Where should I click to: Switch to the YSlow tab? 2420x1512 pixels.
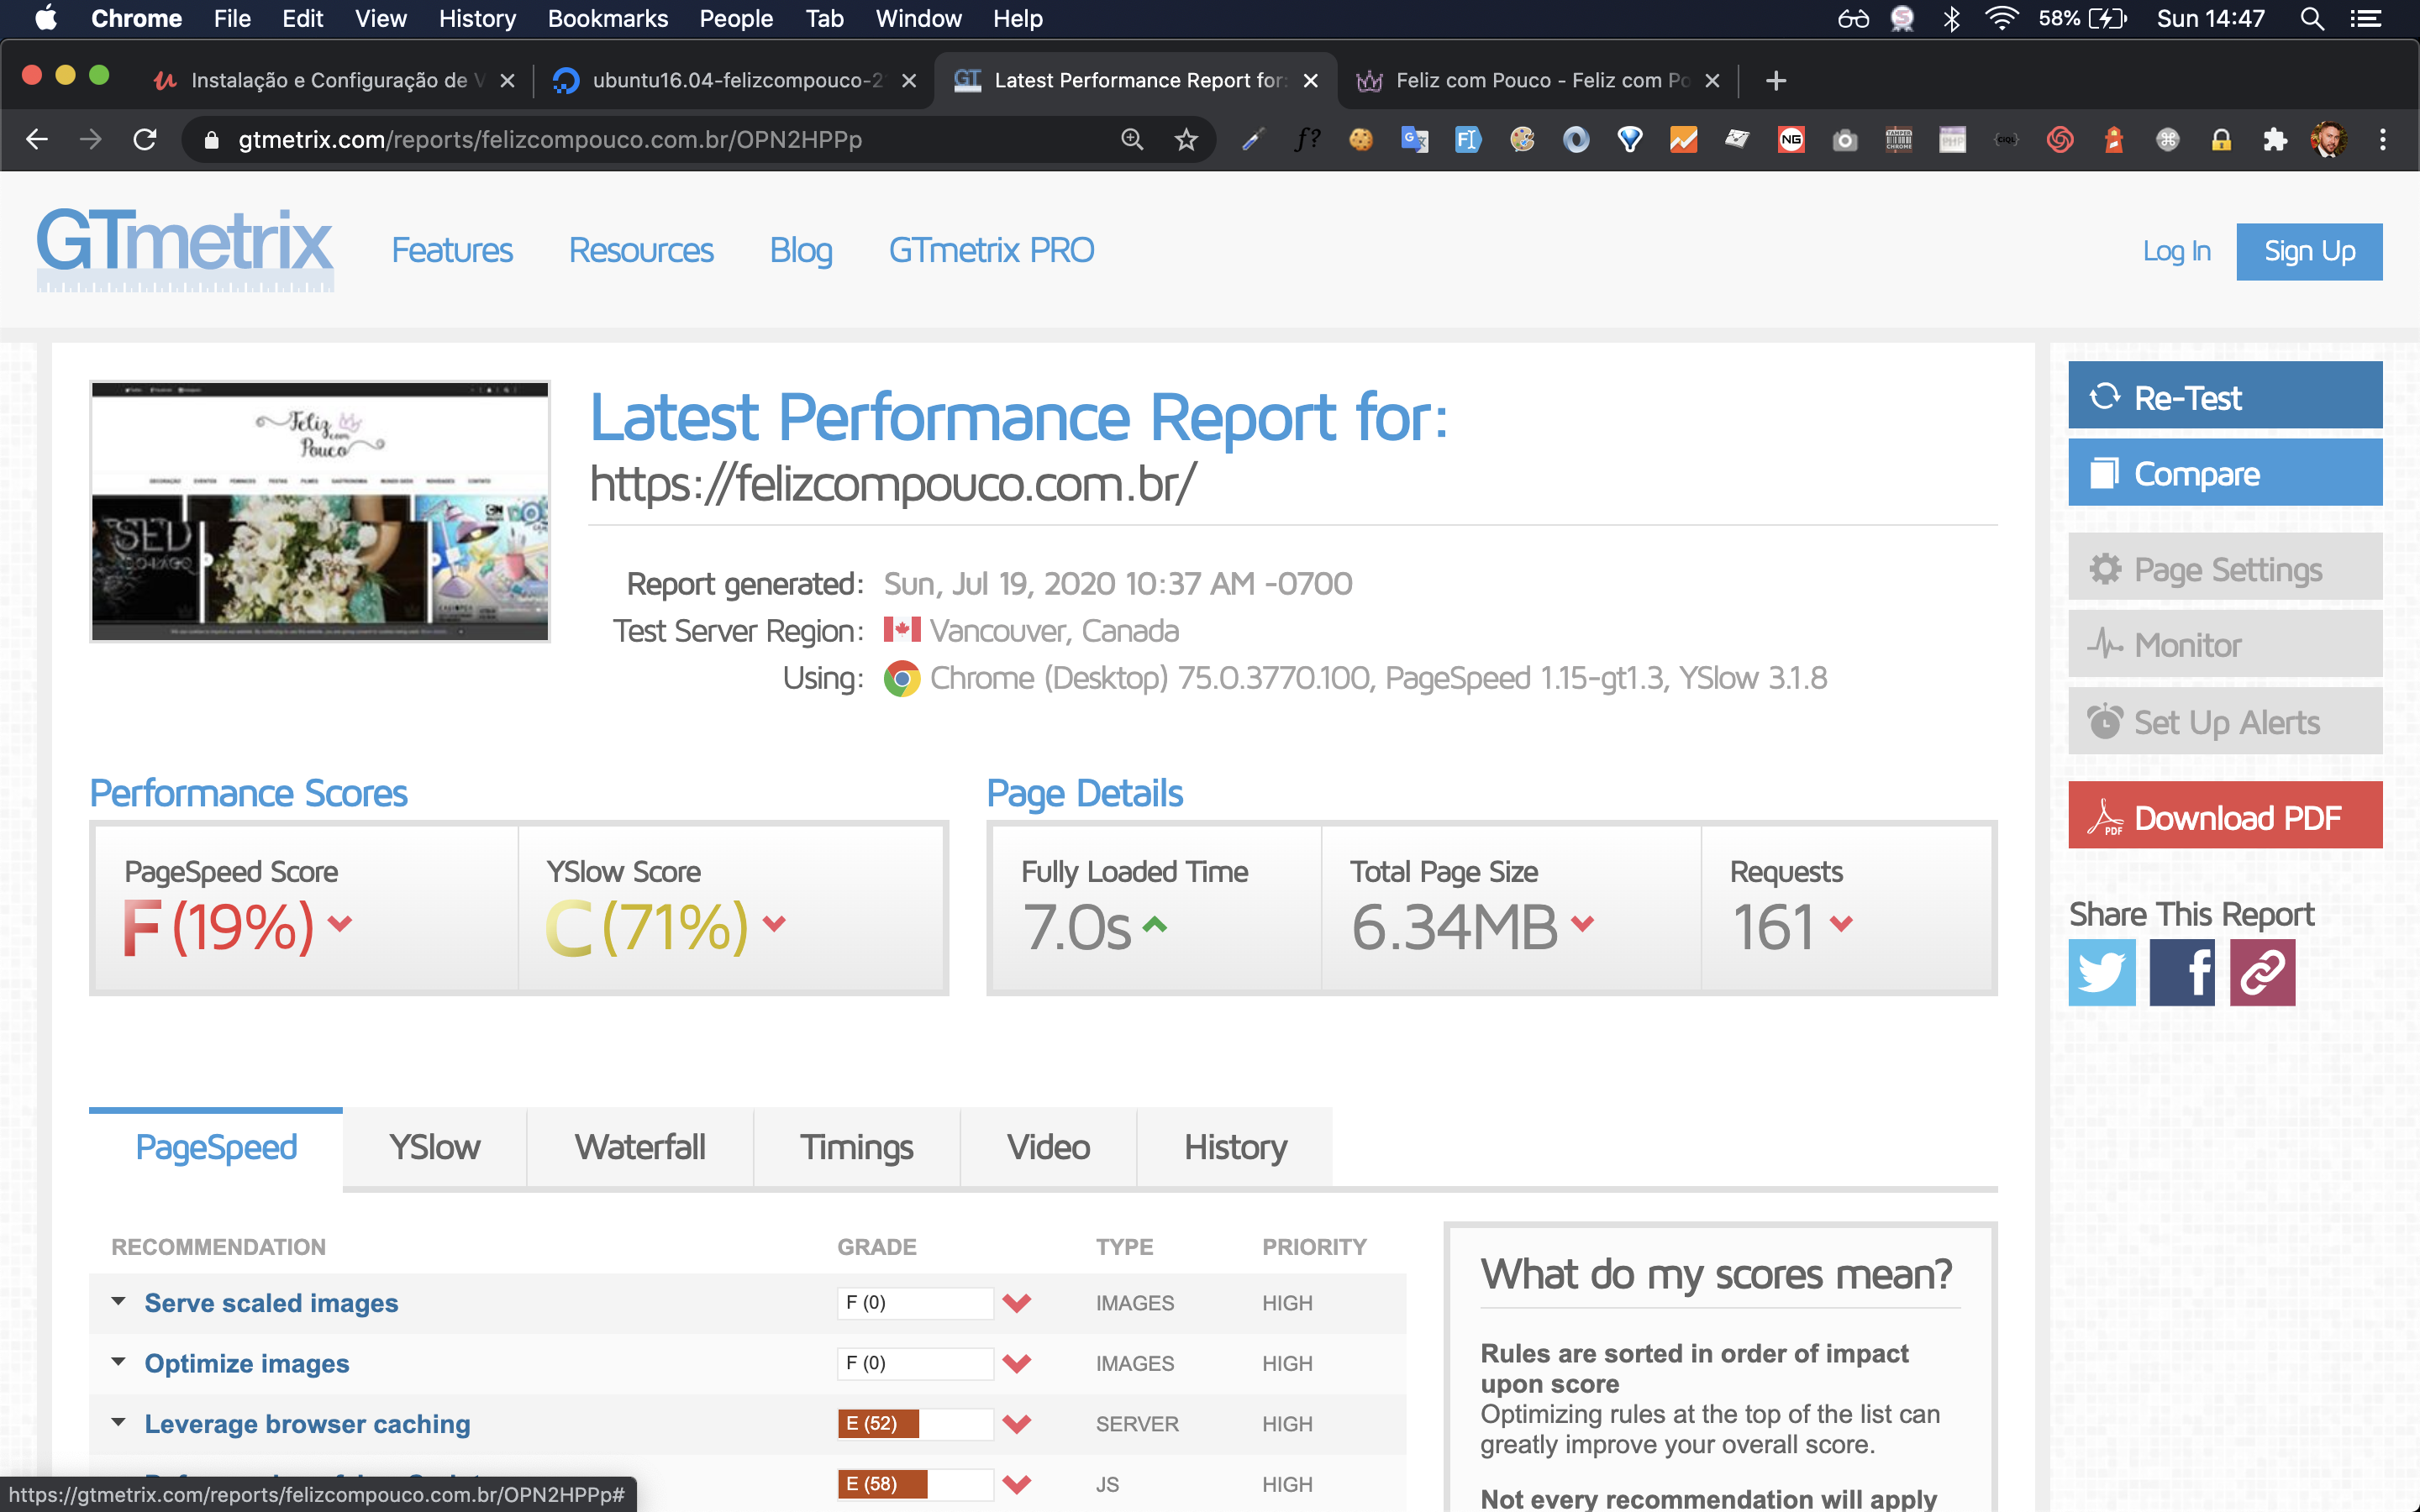tap(434, 1147)
